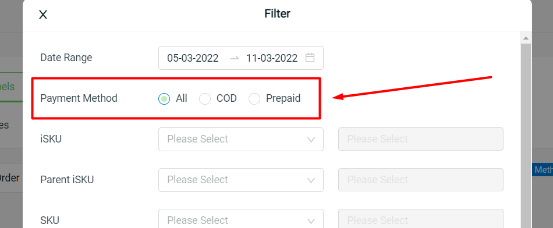Click the arrow separator between dates

point(234,58)
